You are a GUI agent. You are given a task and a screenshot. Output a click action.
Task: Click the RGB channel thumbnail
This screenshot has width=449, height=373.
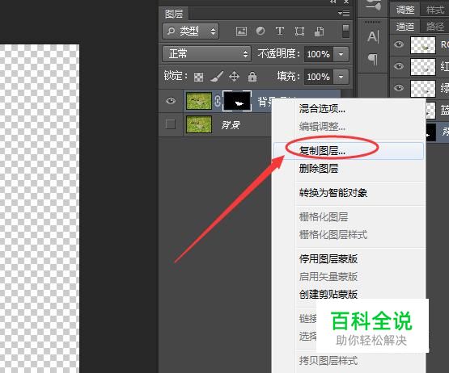422,44
